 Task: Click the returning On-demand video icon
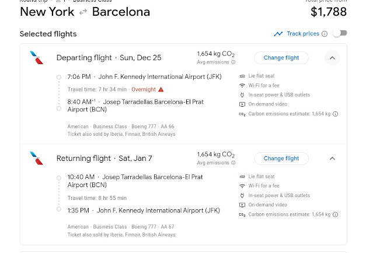tap(242, 205)
